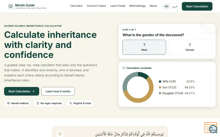Image resolution: width=220 pixels, height=137 pixels.
Task: Click the male figure icon in gender card
Action: point(144,45)
